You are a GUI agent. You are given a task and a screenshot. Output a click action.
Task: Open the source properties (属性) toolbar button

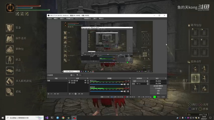pos(72,75)
